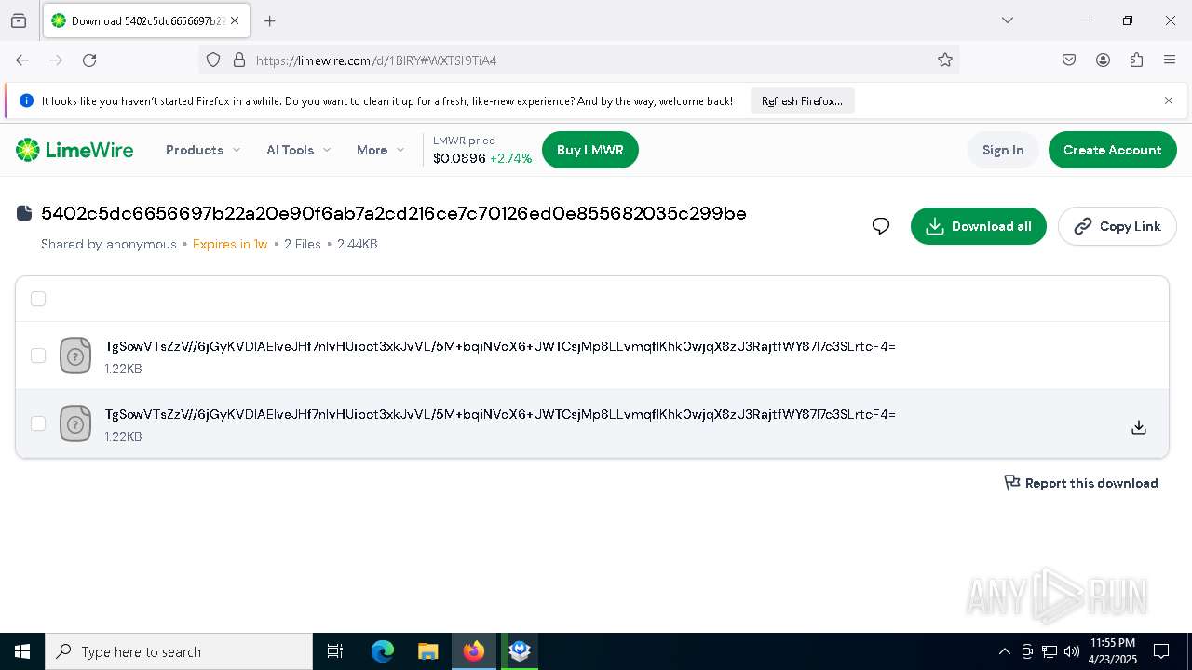This screenshot has width=1192, height=670.
Task: Open the Windows Start menu
Action: pos(22,651)
